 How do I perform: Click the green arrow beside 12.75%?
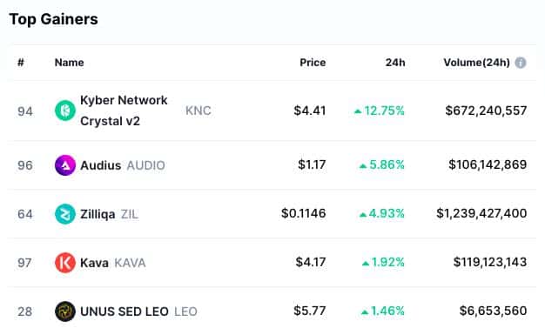[358, 111]
